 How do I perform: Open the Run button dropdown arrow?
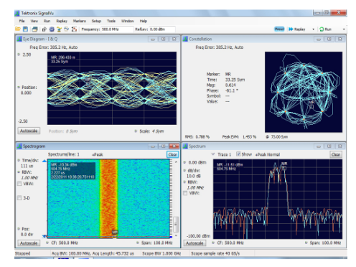[344, 29]
